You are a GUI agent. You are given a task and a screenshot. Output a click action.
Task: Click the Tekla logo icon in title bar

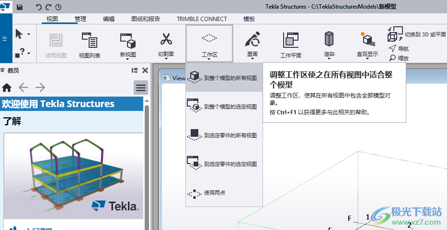pos(6,7)
